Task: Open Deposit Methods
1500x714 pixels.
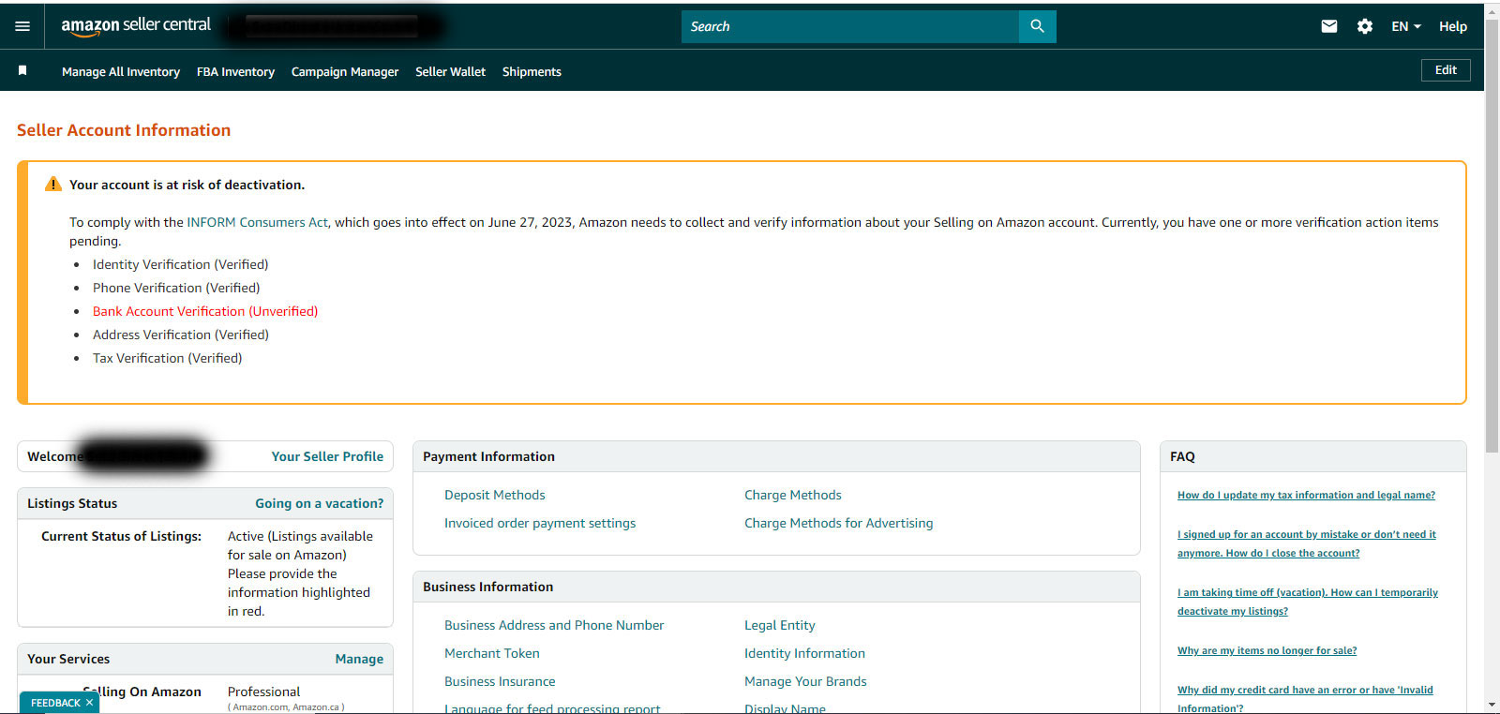Action: click(x=494, y=495)
